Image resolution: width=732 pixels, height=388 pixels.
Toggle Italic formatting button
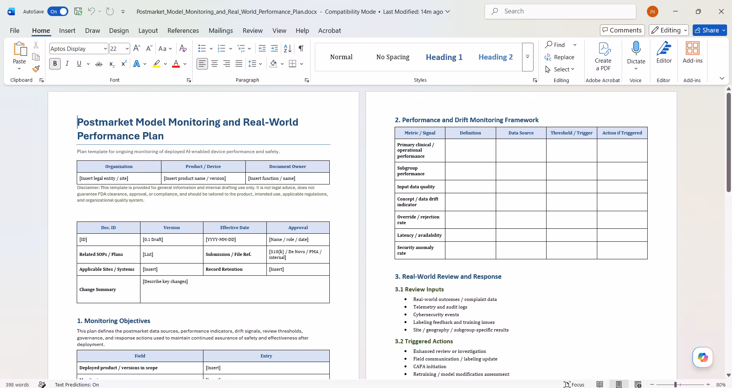pyautogui.click(x=67, y=64)
